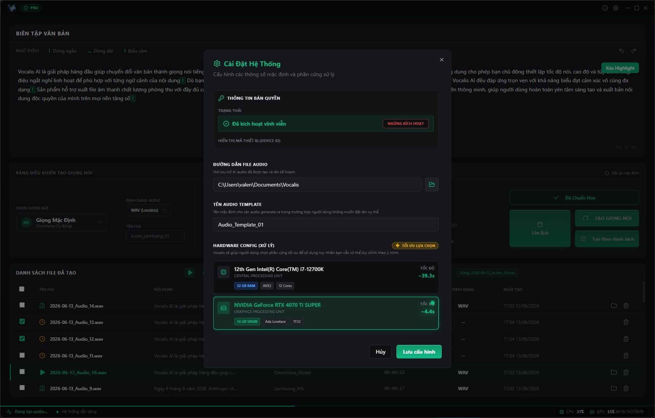Sort by the TÊN FILE column header
The height and width of the screenshot is (418, 655).
[x=47, y=290]
